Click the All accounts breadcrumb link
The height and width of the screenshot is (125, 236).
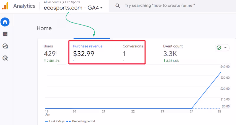(x=53, y=2)
